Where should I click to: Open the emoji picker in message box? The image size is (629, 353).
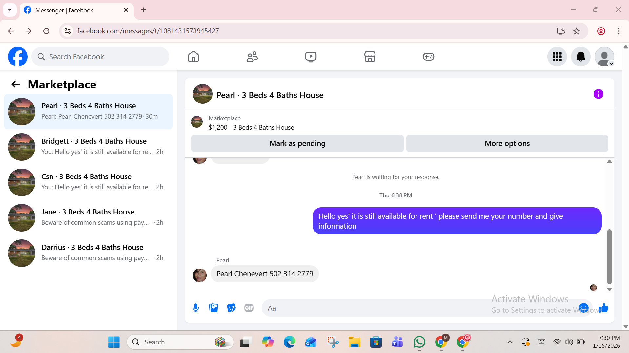click(584, 308)
